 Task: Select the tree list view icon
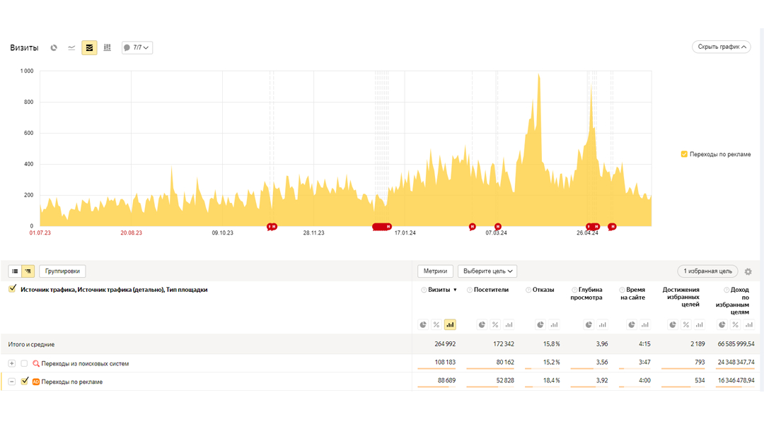[28, 271]
